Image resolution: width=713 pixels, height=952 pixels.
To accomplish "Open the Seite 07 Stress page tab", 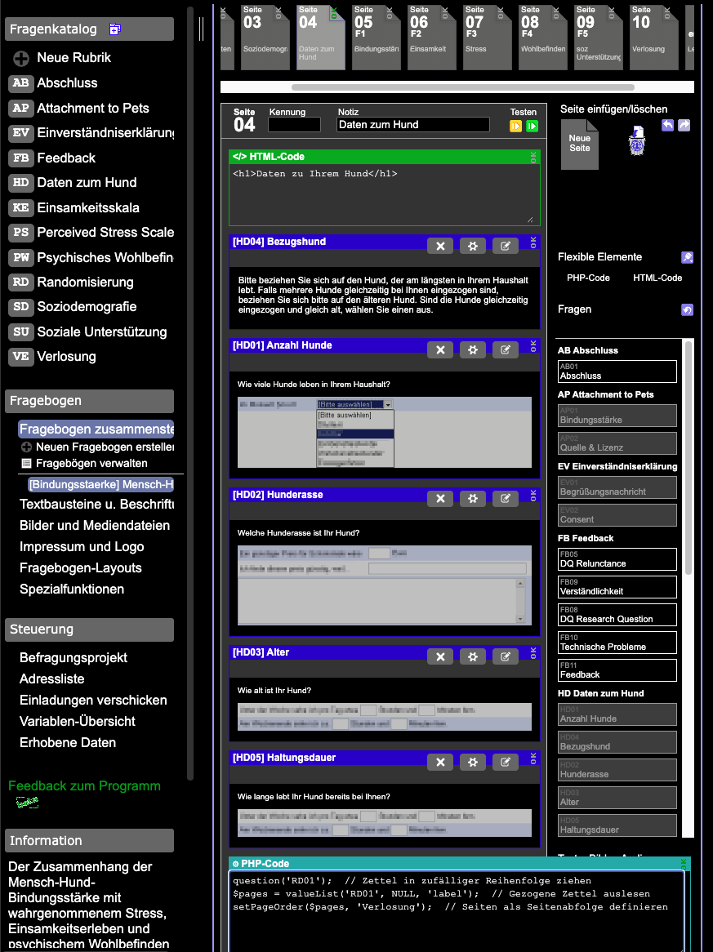I will [487, 37].
